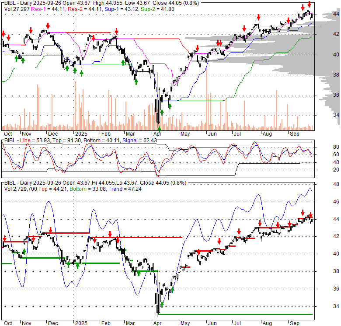Click the Dec label on bottom chart's time axis

coord(53,323)
